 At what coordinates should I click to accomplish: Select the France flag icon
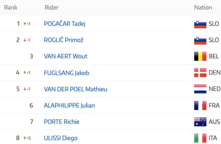200,106
